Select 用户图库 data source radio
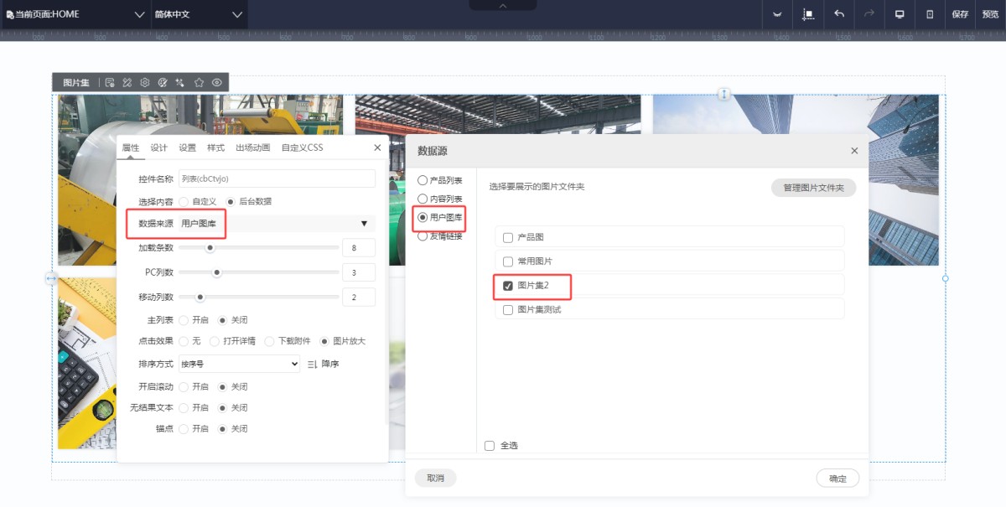Image resolution: width=1006 pixels, height=507 pixels. click(x=423, y=217)
